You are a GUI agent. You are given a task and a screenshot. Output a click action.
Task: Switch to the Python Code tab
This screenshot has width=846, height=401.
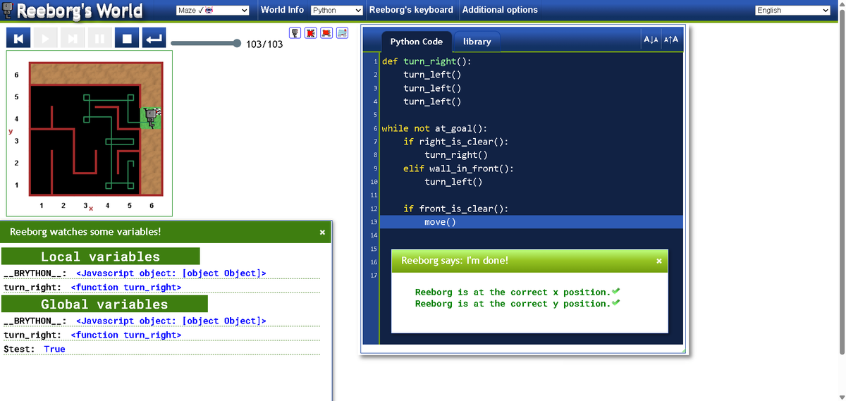click(x=416, y=42)
